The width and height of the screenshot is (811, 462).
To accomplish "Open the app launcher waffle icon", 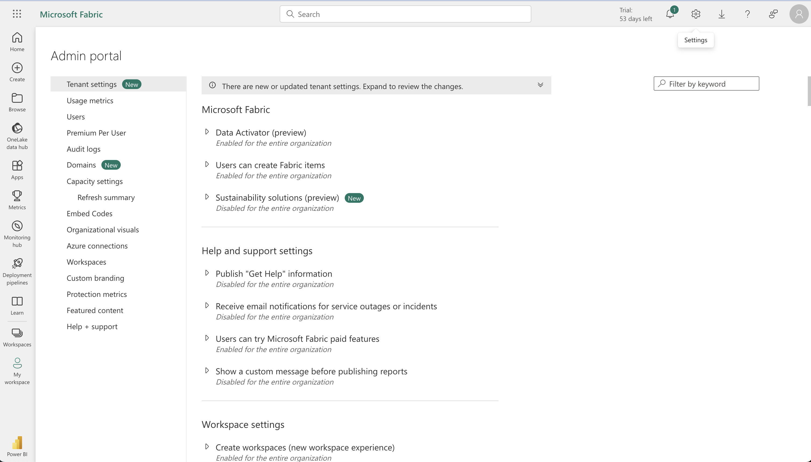I will (x=17, y=14).
